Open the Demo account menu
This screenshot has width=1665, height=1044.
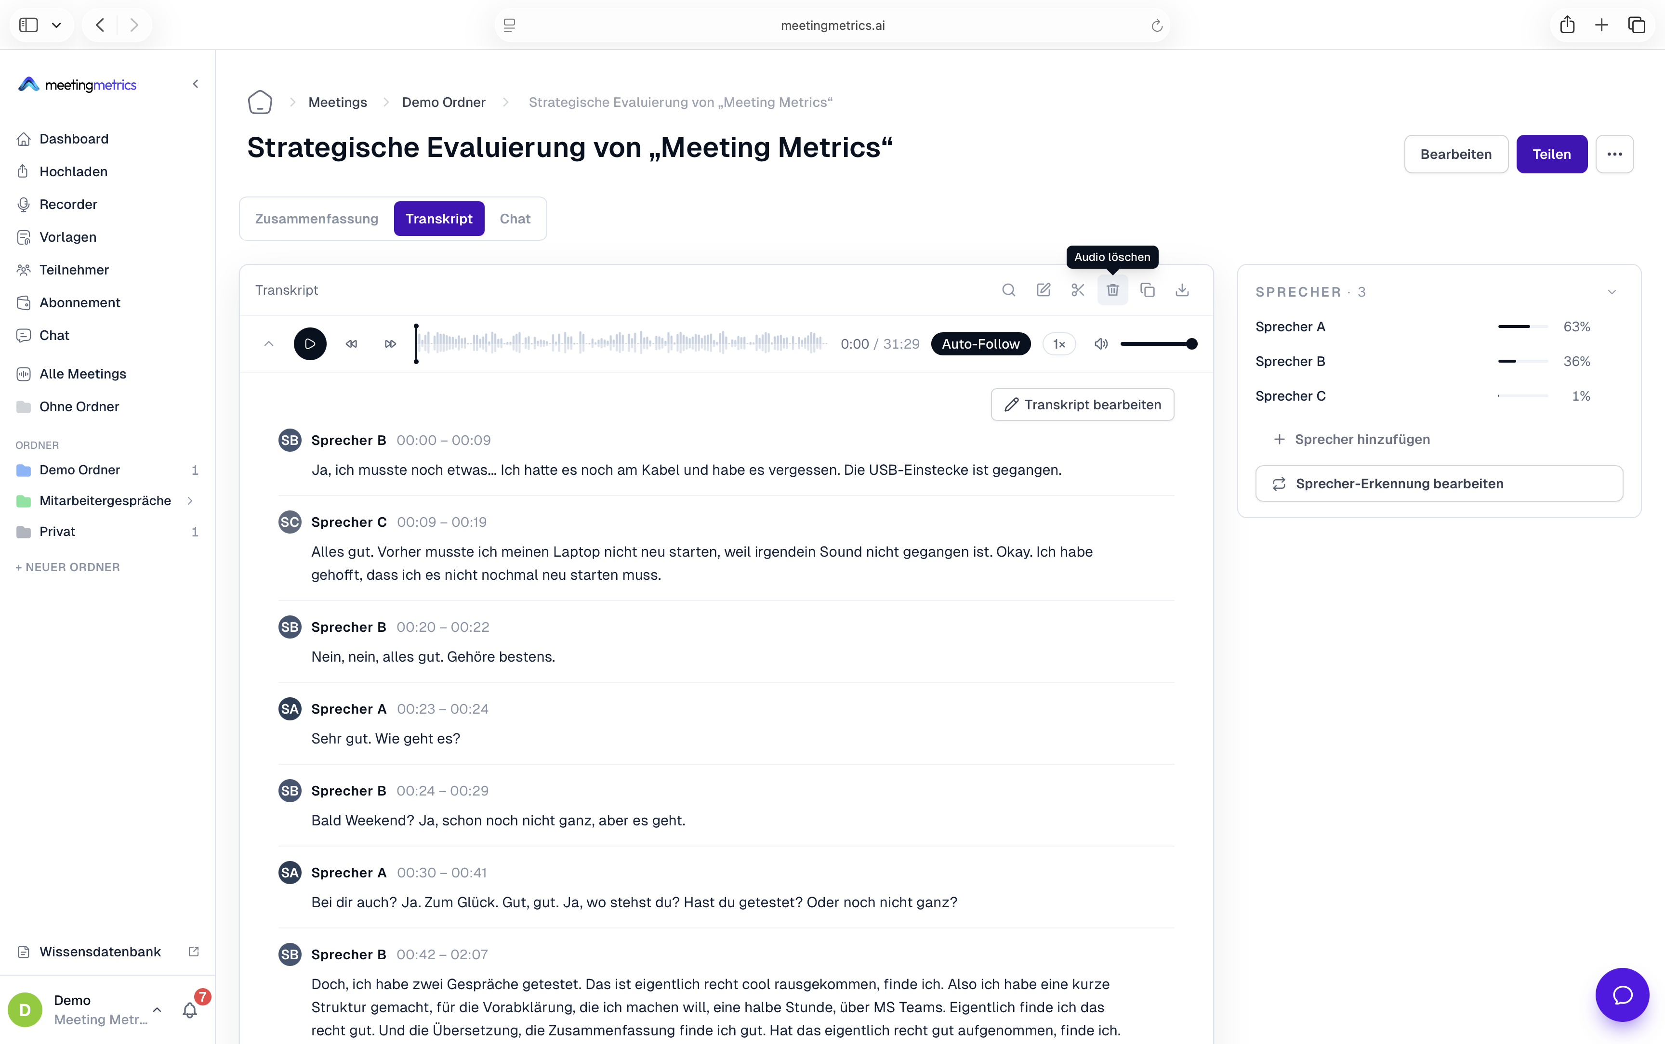click(x=86, y=1010)
